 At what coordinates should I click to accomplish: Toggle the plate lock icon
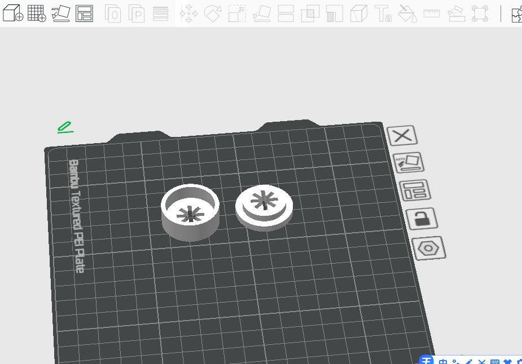click(422, 219)
